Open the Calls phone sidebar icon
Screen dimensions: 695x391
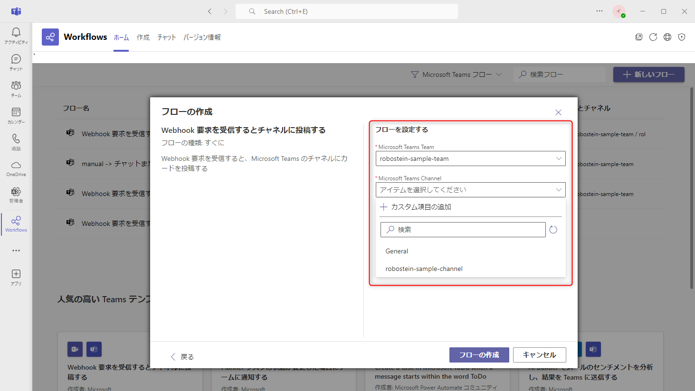[x=16, y=142]
